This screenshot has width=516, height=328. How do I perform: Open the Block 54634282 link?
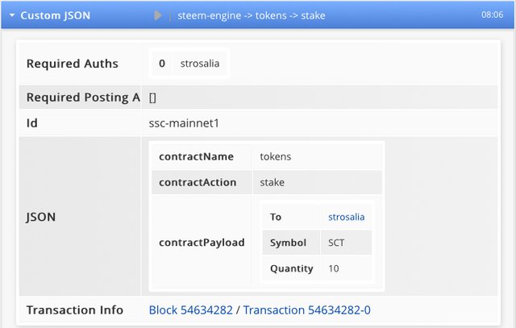tap(191, 310)
